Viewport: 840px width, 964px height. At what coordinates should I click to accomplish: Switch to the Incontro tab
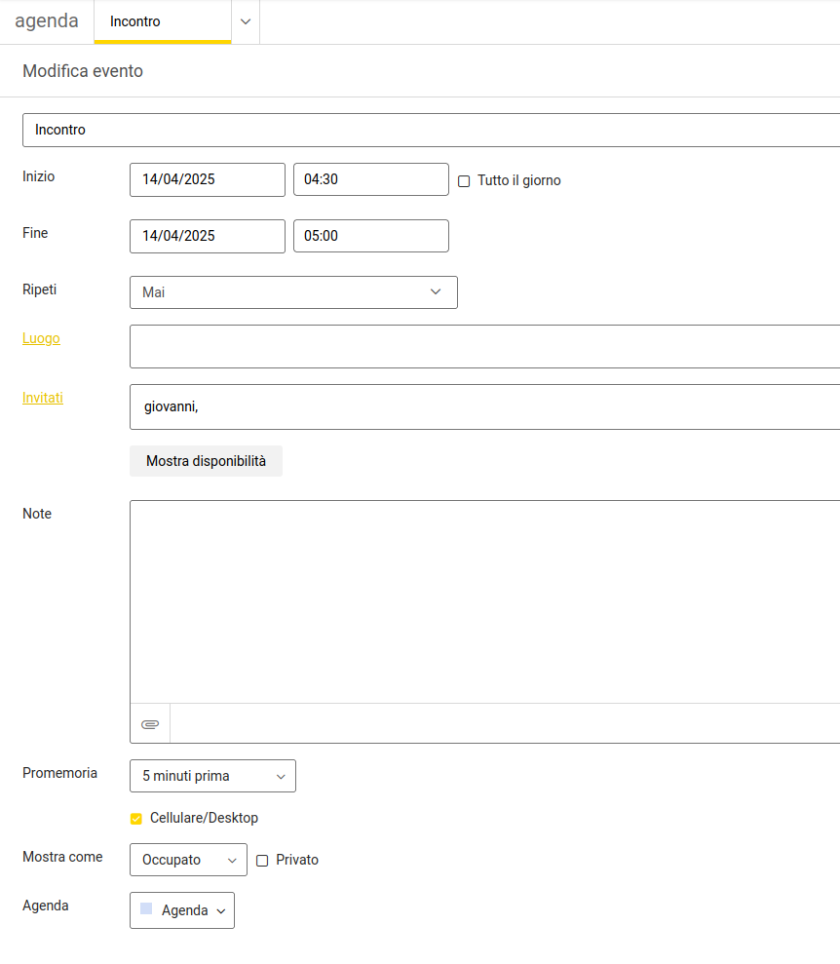[163, 21]
